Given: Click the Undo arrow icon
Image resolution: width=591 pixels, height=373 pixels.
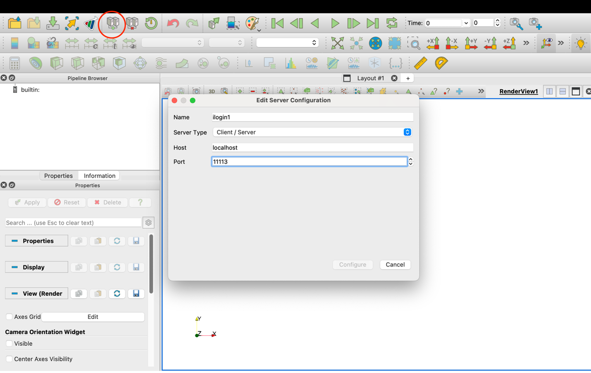Looking at the screenshot, I should [x=173, y=23].
